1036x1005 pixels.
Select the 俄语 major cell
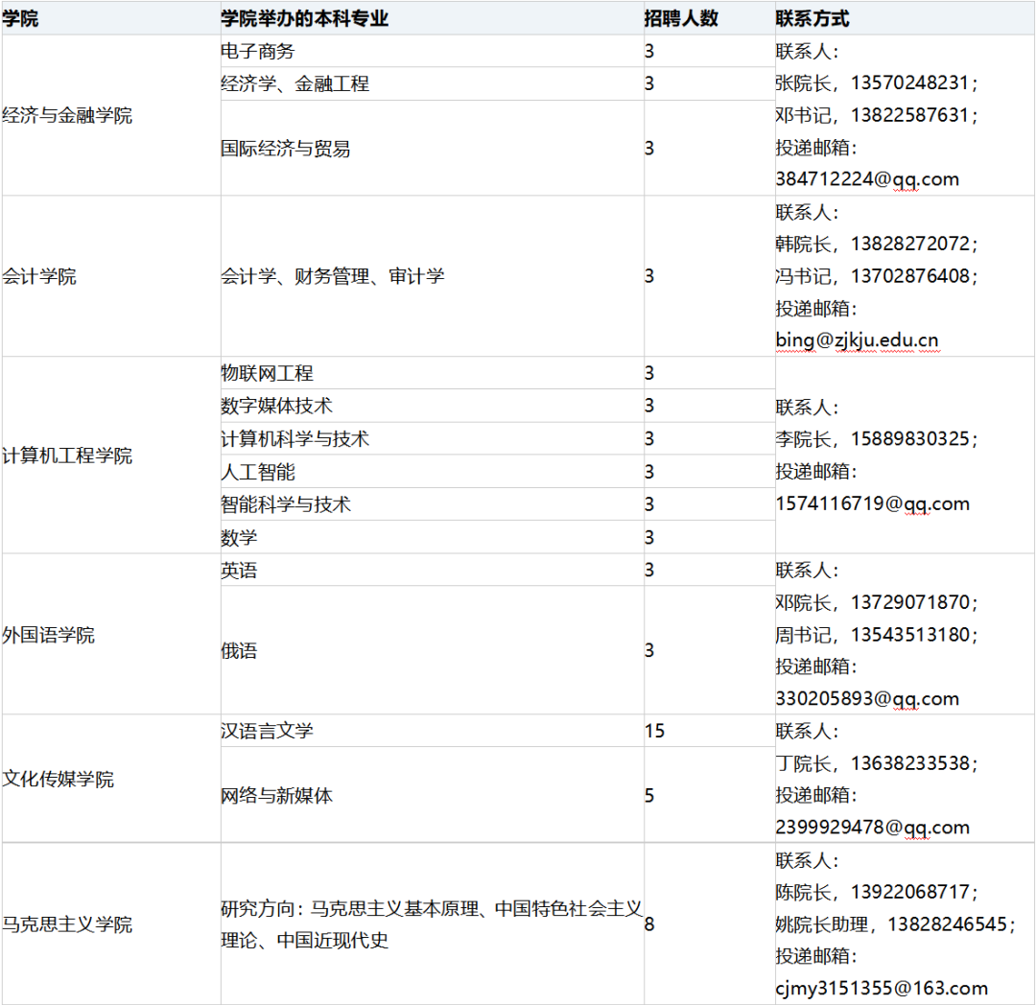[x=432, y=650]
